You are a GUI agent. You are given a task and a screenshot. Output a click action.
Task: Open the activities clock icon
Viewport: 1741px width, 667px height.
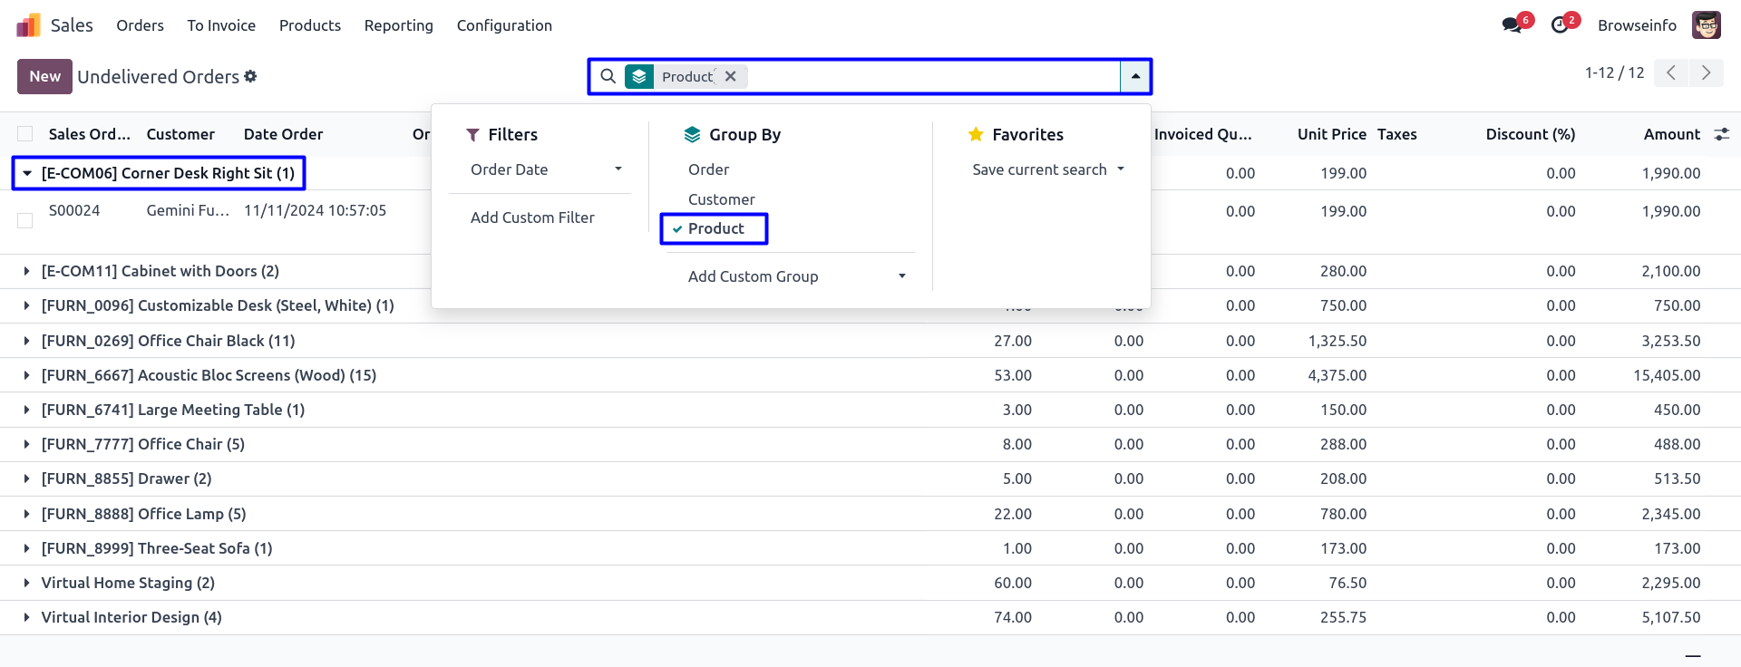point(1560,25)
